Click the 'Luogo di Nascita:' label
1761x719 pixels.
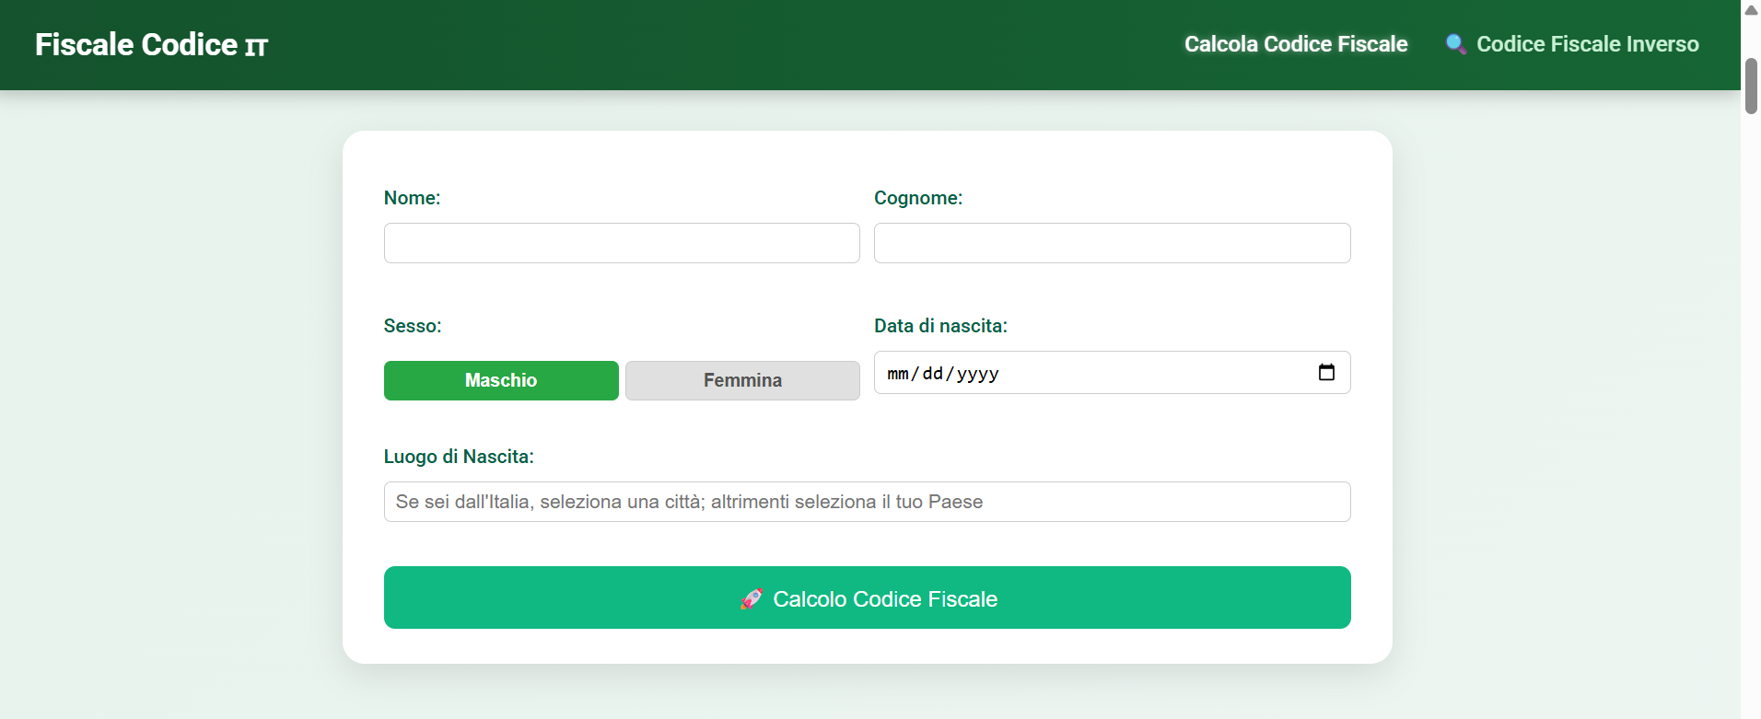(459, 457)
